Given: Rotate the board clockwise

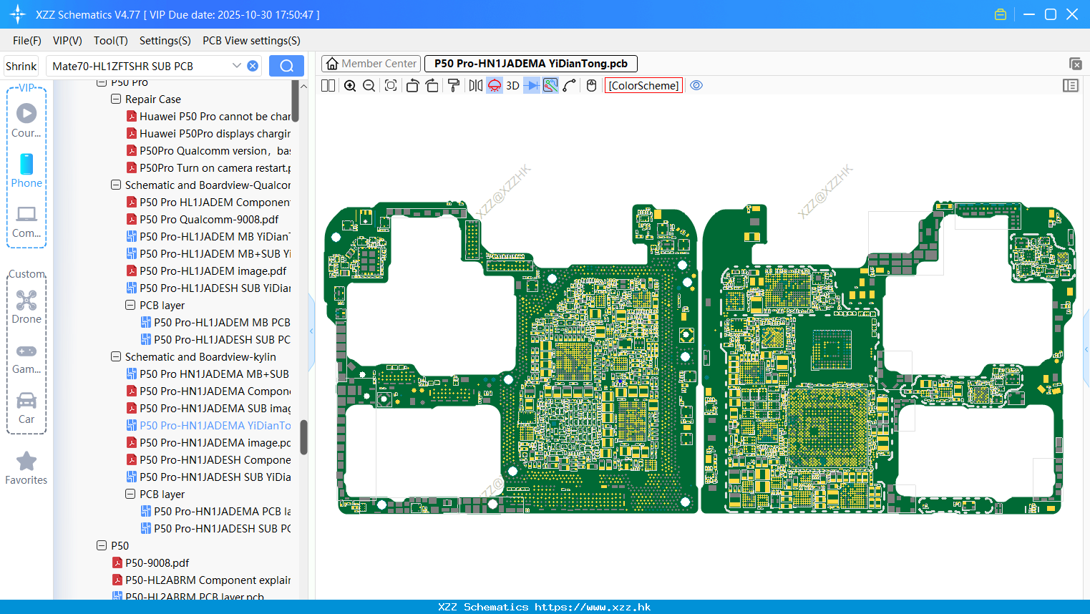Looking at the screenshot, I should [x=432, y=86].
